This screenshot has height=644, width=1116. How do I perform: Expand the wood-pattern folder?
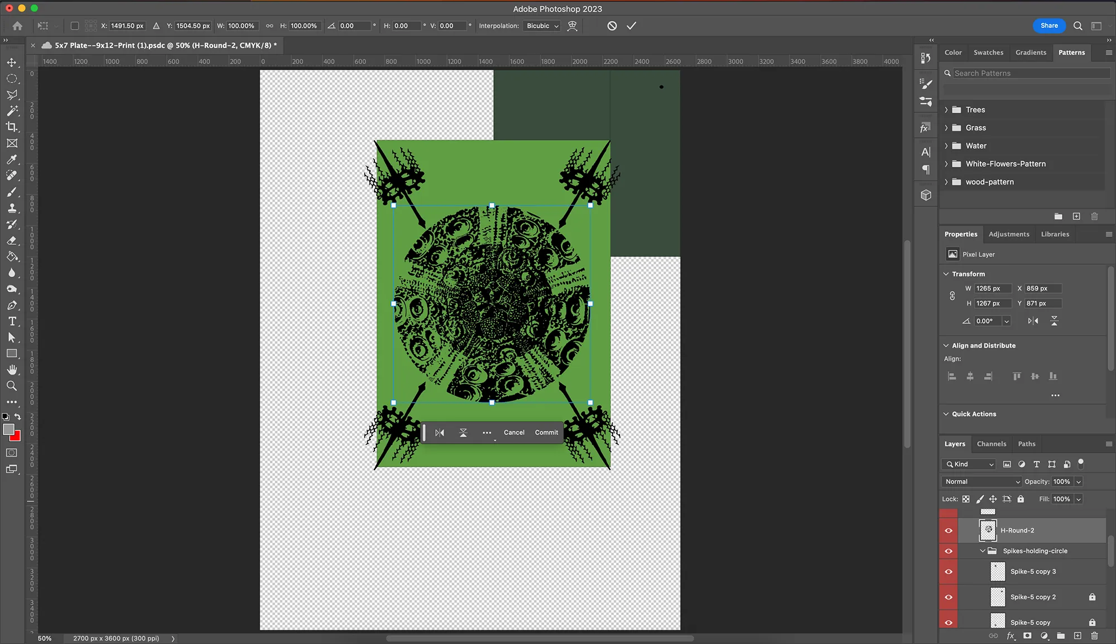946,182
